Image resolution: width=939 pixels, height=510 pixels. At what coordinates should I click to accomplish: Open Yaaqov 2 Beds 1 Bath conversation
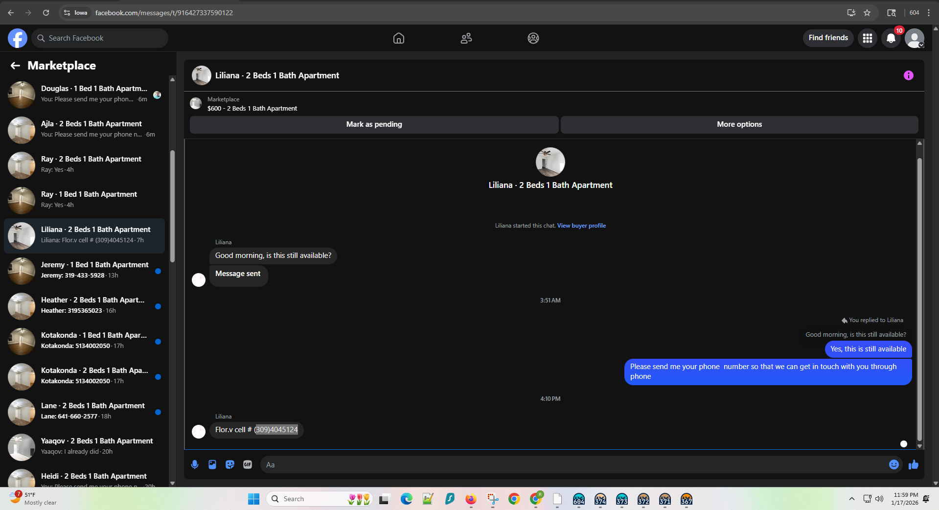pos(84,447)
